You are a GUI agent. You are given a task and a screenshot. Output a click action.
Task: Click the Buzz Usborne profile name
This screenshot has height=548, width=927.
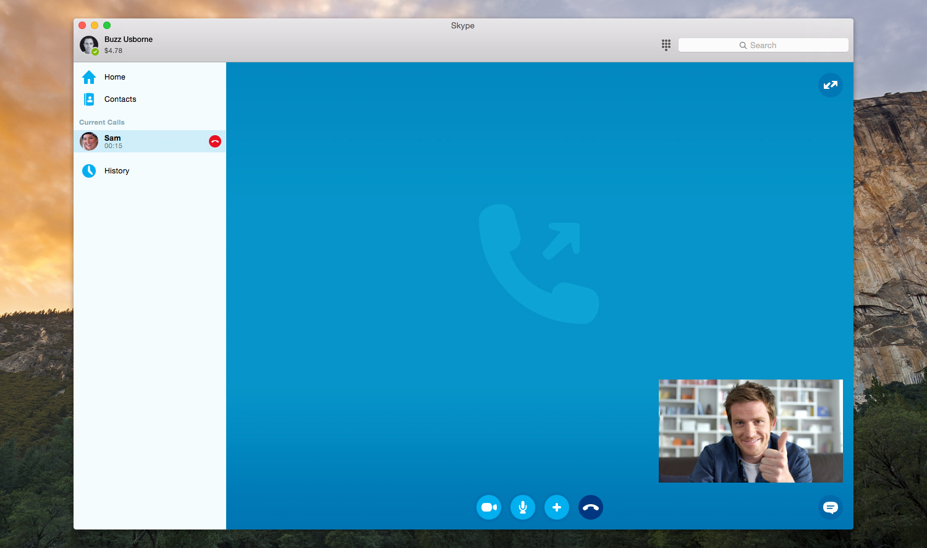click(129, 39)
